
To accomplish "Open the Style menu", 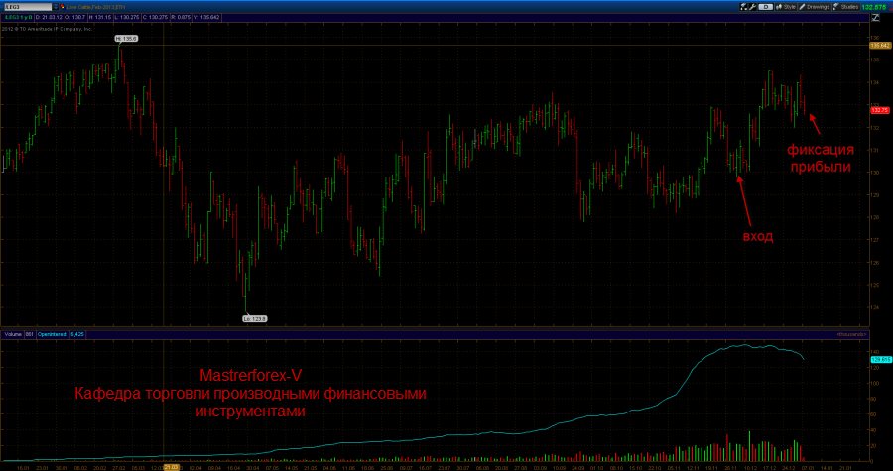I will tap(786, 7).
